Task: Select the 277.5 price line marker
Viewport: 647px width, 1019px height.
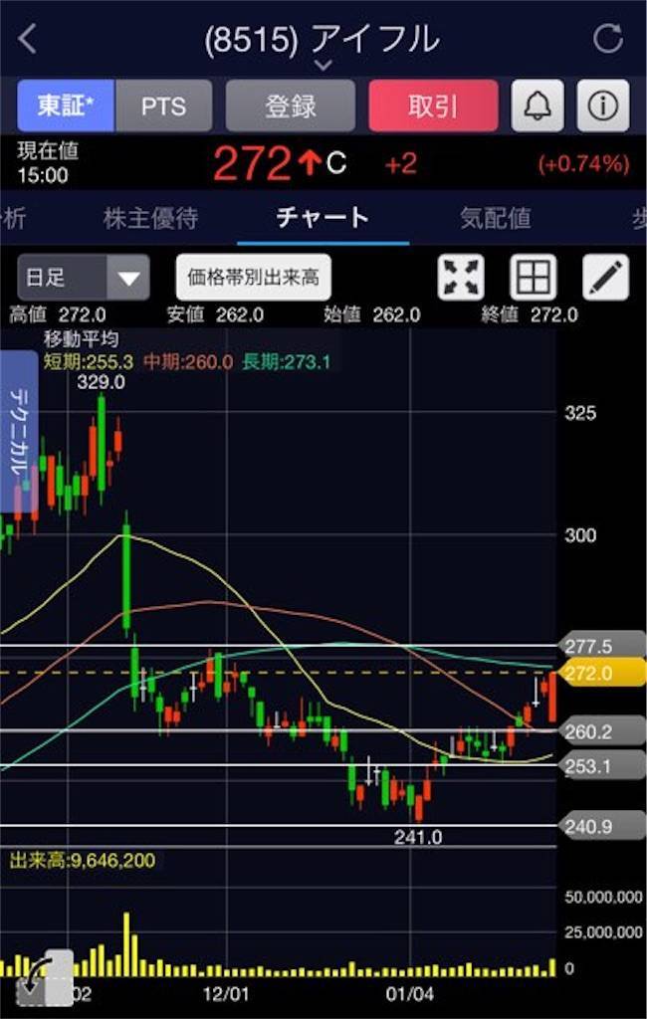Action: click(603, 646)
